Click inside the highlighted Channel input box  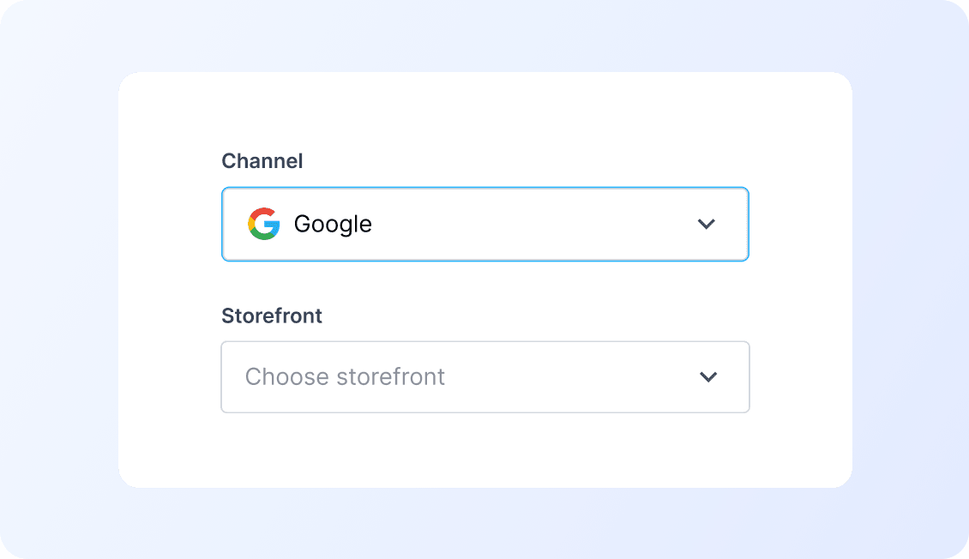click(484, 224)
